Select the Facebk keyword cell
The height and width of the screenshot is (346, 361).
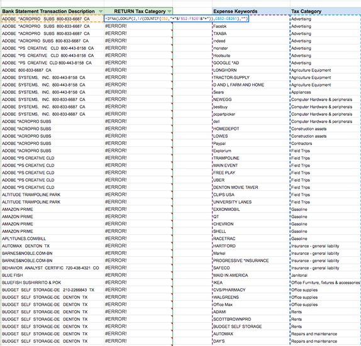pyautogui.click(x=251, y=26)
